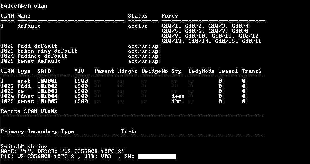Screen dimensions: 310x164
Task: Click DESCR value "WS-C3560CX-12PC-S"
Action: [x=93, y=151]
